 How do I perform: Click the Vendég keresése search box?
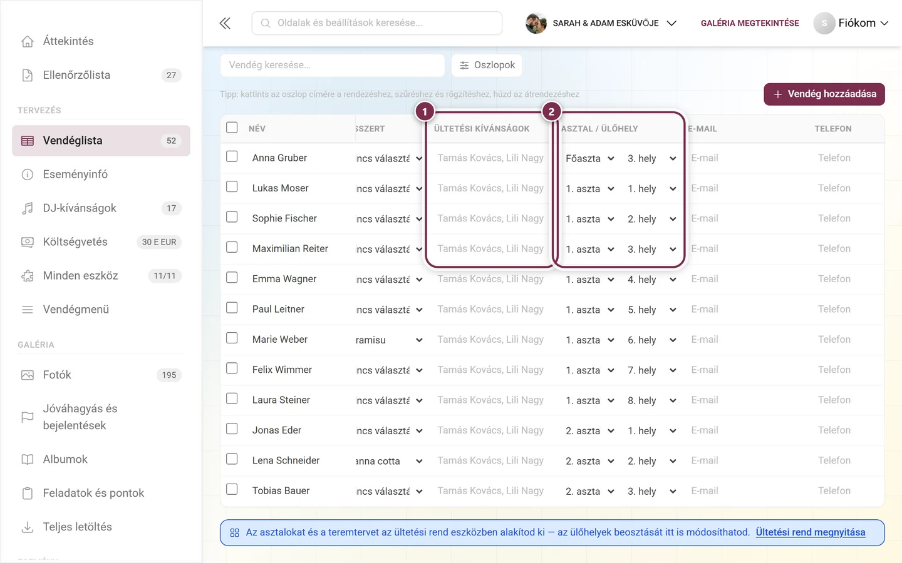coord(333,65)
